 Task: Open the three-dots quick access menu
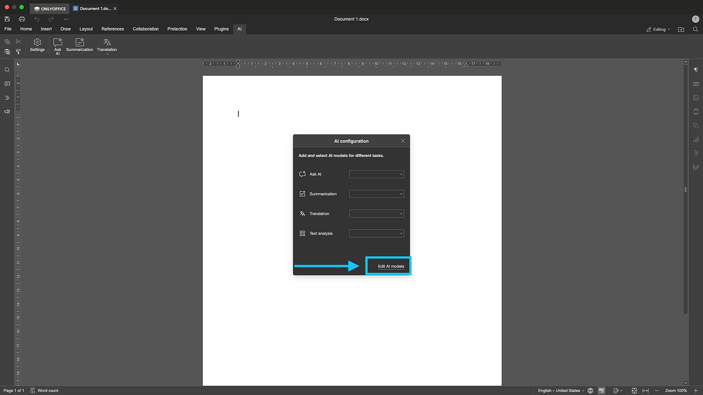(x=65, y=19)
